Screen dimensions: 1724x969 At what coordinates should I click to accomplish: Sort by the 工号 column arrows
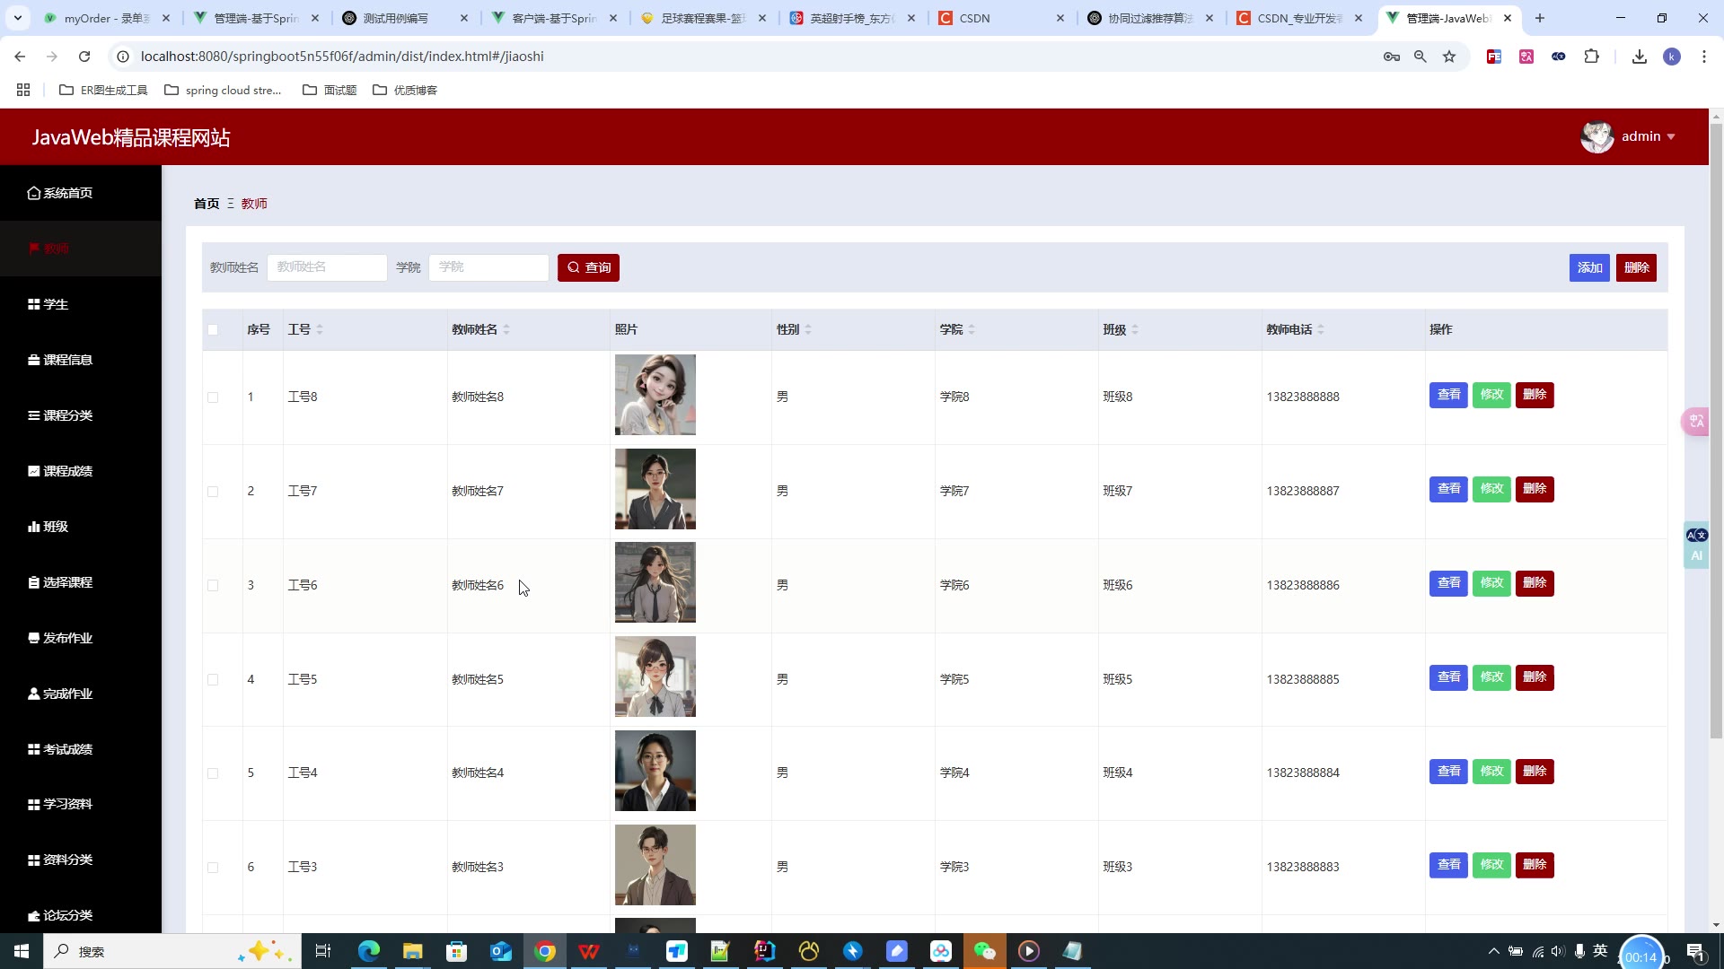320,329
